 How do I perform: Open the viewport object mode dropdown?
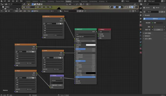pyautogui.click(x=29, y=7)
